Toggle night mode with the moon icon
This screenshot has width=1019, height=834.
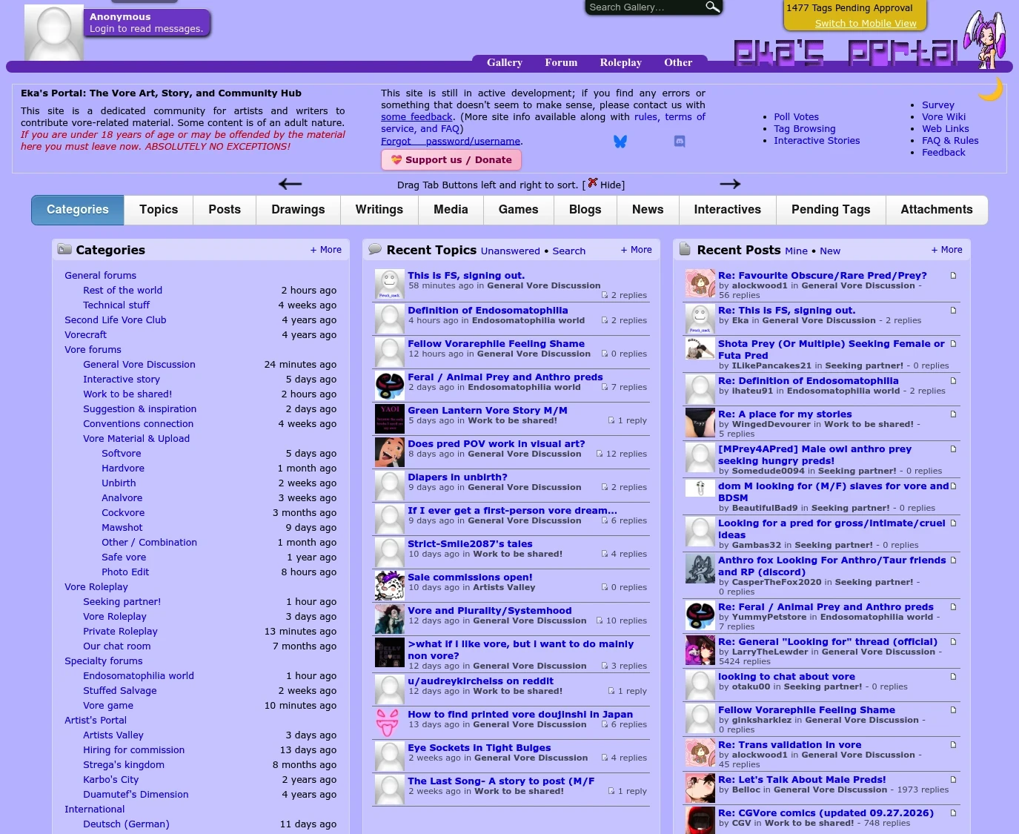click(991, 89)
